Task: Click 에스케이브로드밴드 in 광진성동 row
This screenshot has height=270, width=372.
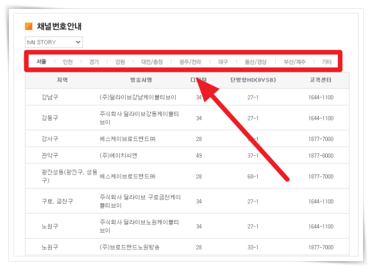Action: pyautogui.click(x=128, y=176)
